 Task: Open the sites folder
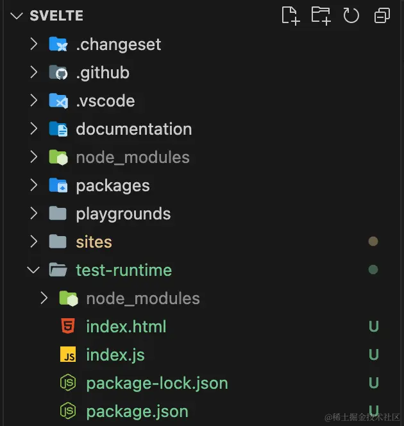click(94, 242)
